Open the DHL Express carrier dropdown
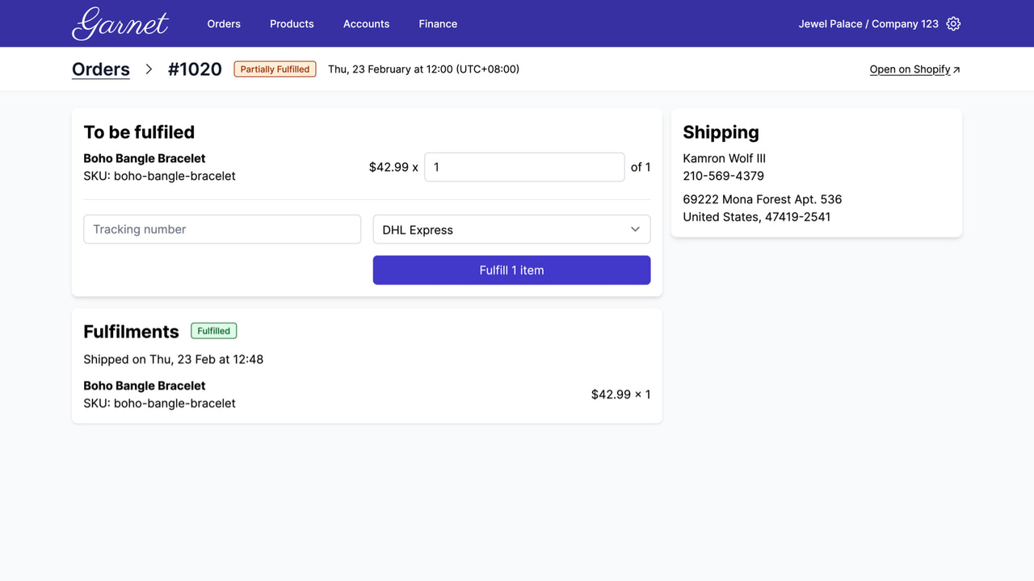Screen dimensions: 1034x581 [511, 229]
